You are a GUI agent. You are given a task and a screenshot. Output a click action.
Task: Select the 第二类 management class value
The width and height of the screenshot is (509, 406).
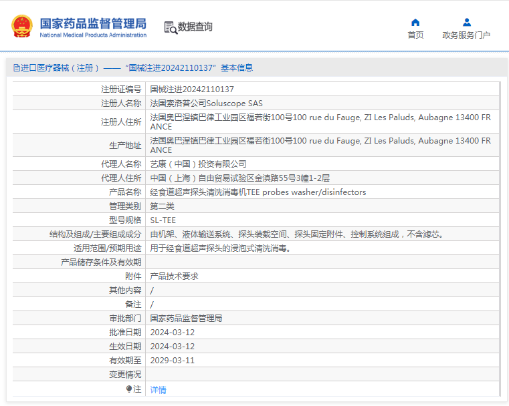(162, 206)
